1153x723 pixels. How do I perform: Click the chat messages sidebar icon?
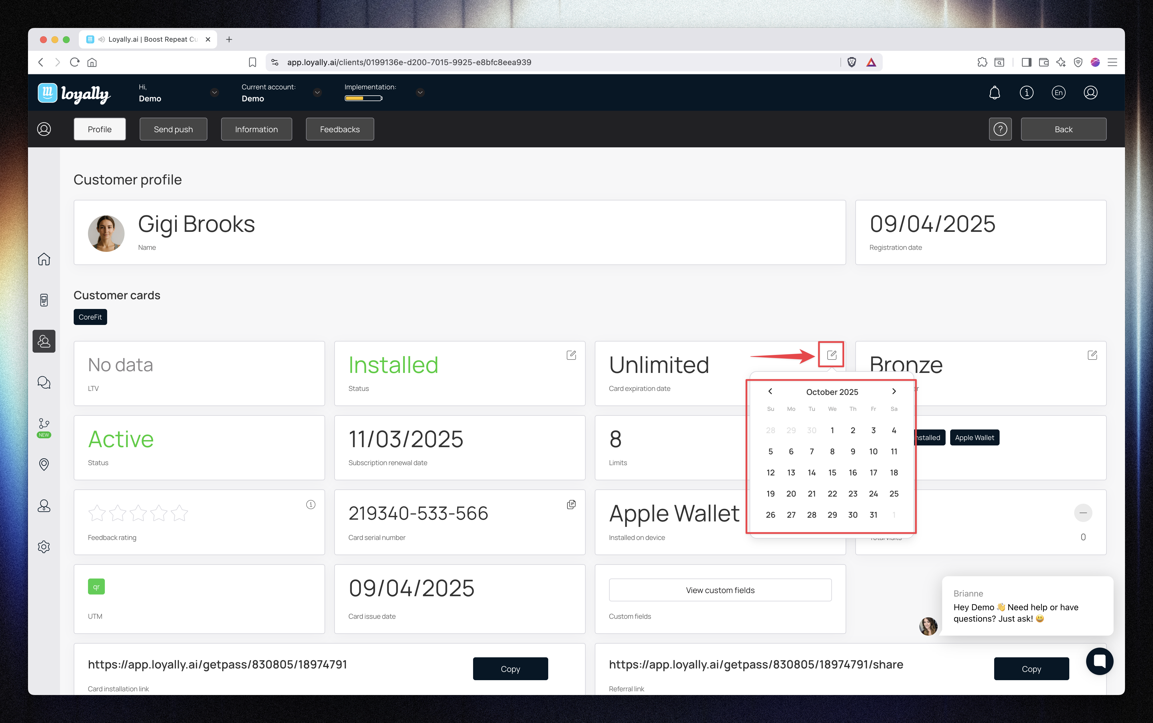point(43,382)
